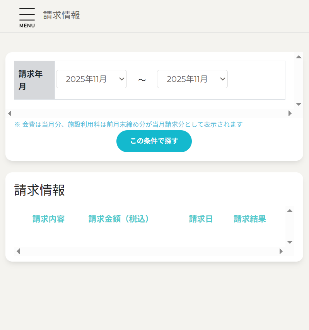Click down arrow of billing table scrollbar
Viewport: 309px width, 330px height.
pos(290,242)
